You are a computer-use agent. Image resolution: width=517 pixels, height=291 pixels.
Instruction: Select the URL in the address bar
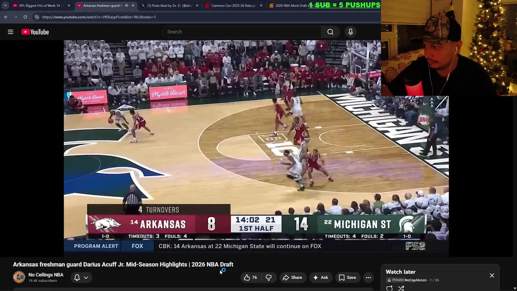(99, 17)
